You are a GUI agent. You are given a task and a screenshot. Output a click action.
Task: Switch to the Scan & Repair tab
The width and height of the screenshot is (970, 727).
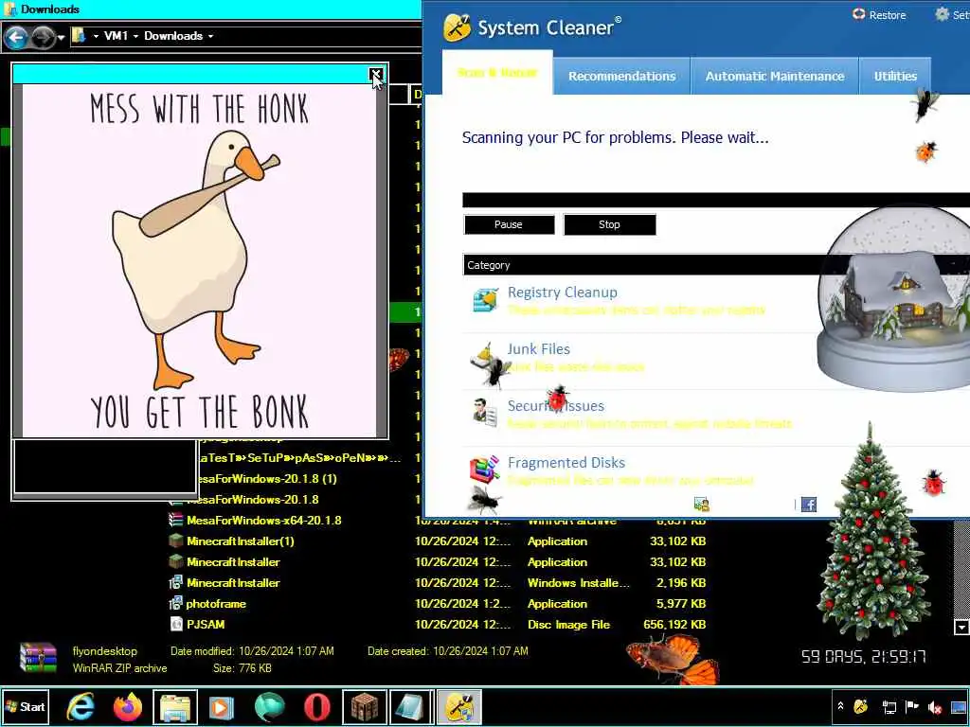click(x=497, y=73)
